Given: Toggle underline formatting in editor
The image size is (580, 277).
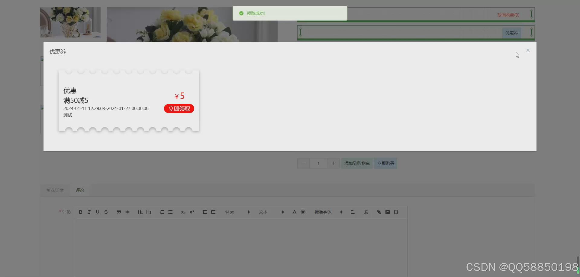Looking at the screenshot, I should click(97, 212).
